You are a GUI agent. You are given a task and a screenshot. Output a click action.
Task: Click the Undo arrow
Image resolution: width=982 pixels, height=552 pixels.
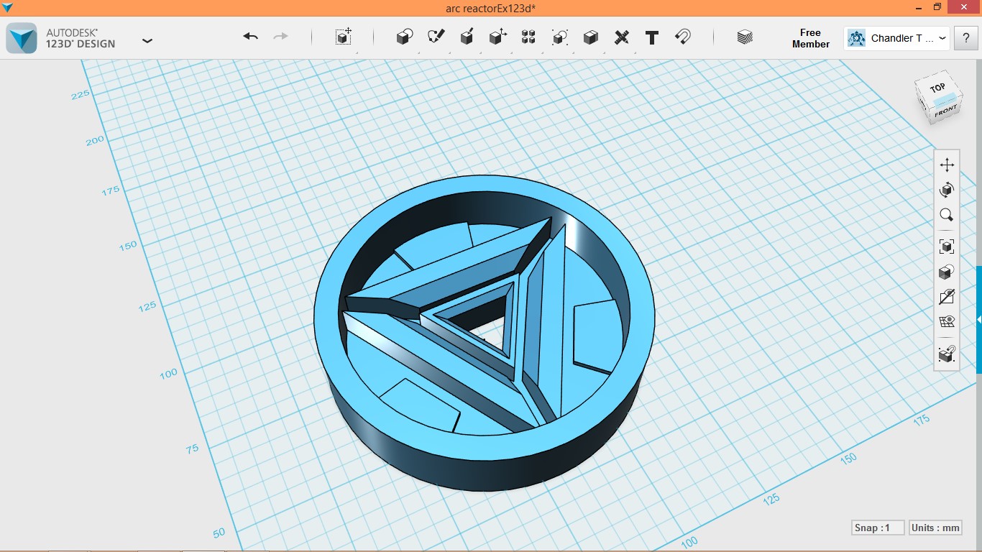[x=250, y=37]
